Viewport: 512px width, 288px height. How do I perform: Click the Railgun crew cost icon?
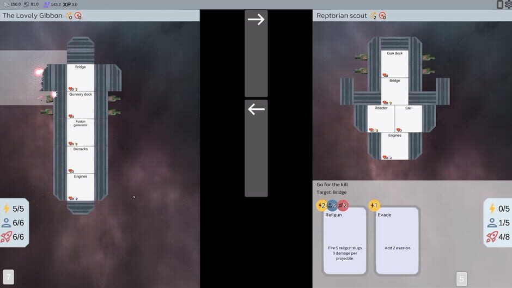(x=332, y=205)
